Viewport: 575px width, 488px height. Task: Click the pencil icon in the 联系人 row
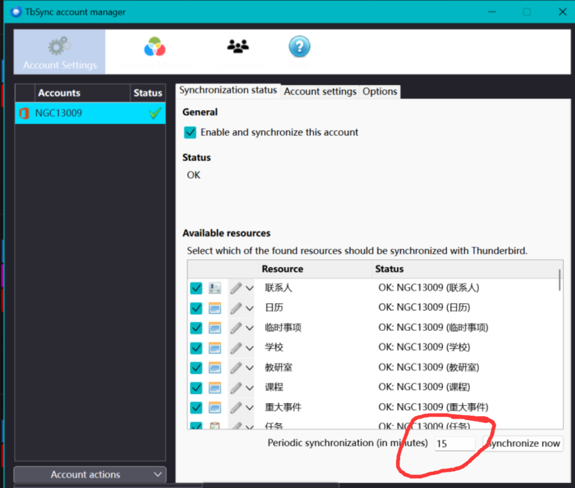click(x=236, y=288)
